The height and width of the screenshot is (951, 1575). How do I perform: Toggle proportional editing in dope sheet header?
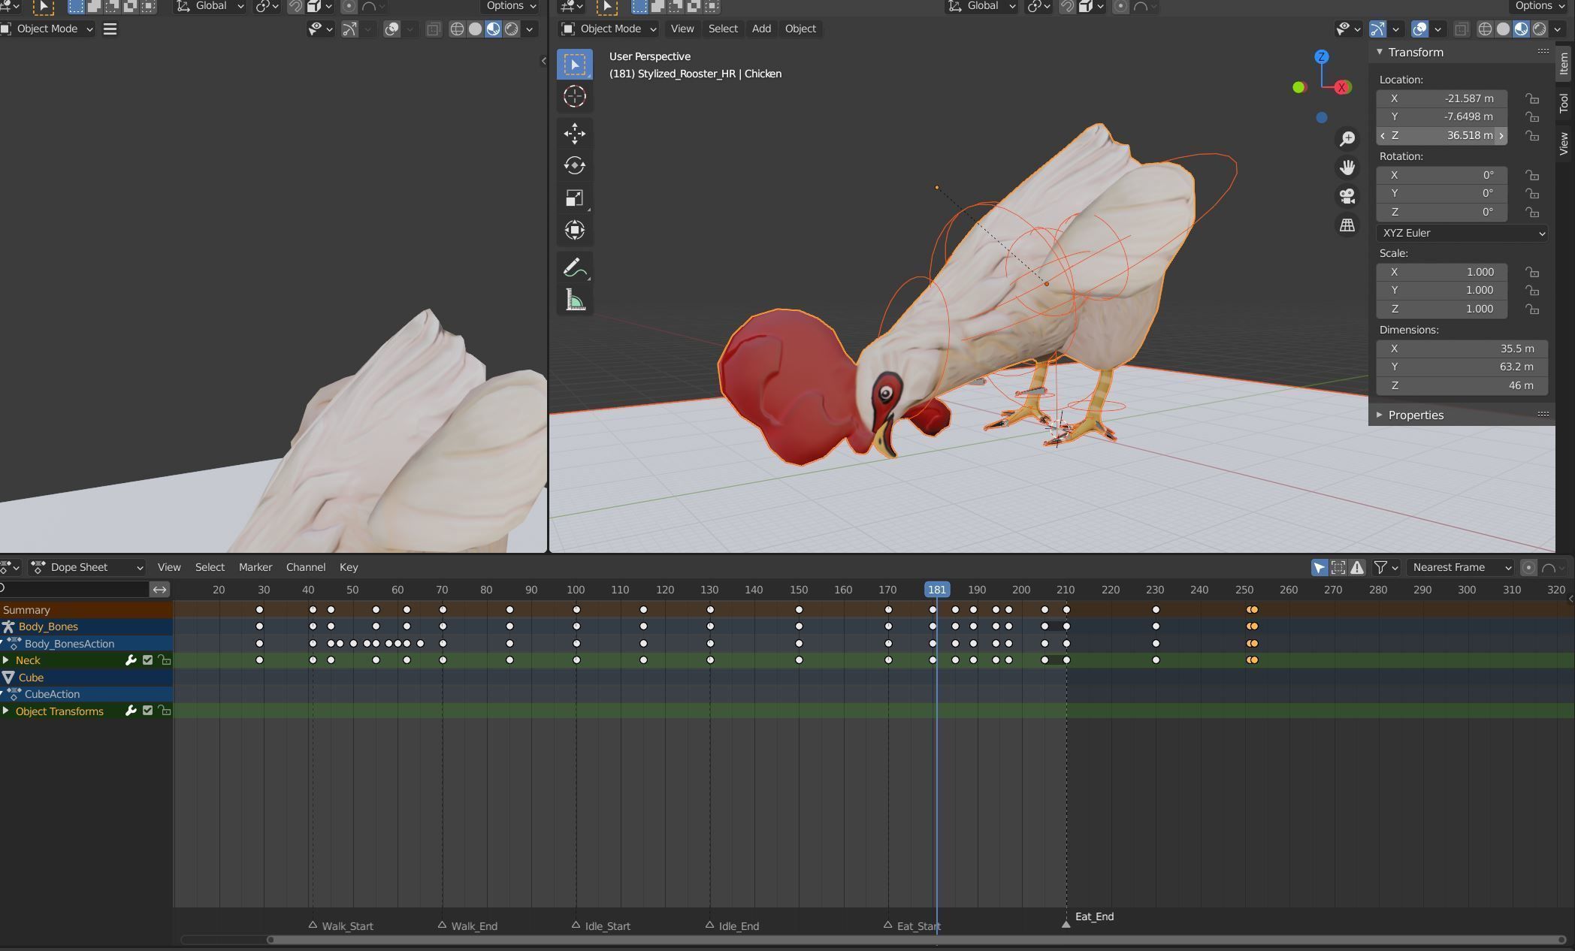click(x=1528, y=567)
